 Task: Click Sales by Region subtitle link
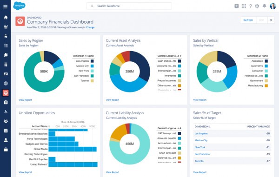pyautogui.click(x=28, y=46)
